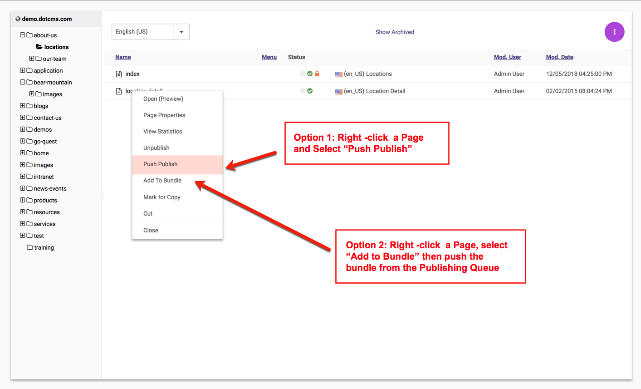Sort by Mod. Date column header
The width and height of the screenshot is (641, 389).
coord(559,57)
